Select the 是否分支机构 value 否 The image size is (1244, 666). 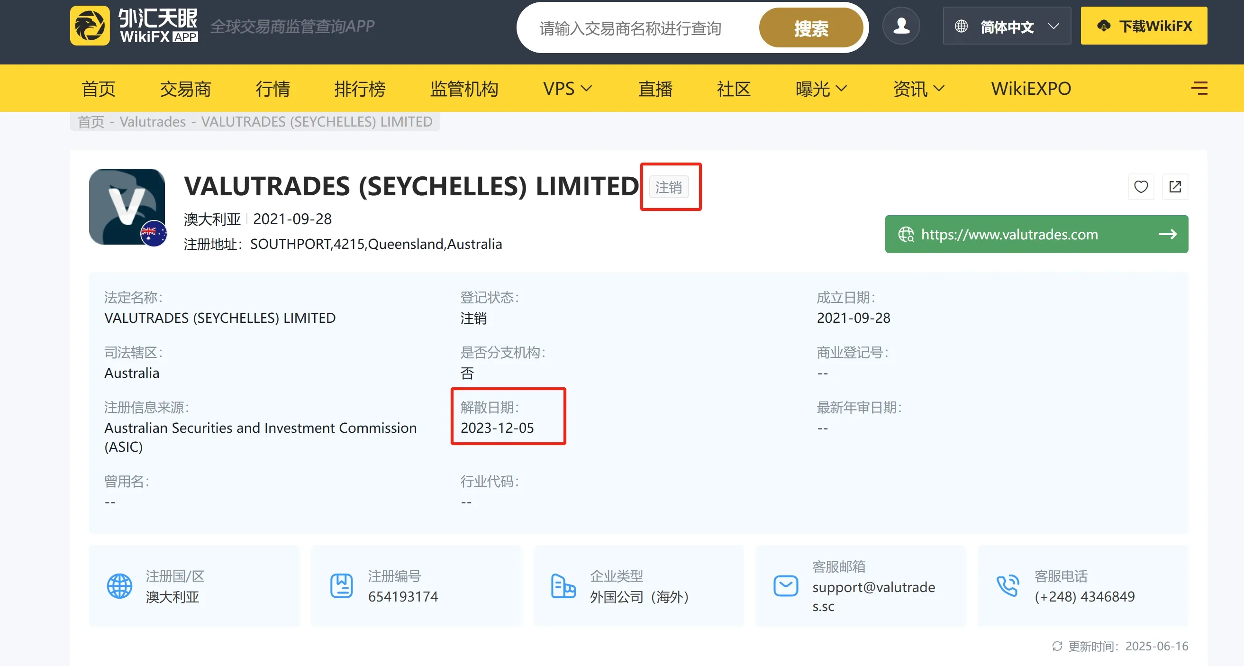click(x=467, y=374)
